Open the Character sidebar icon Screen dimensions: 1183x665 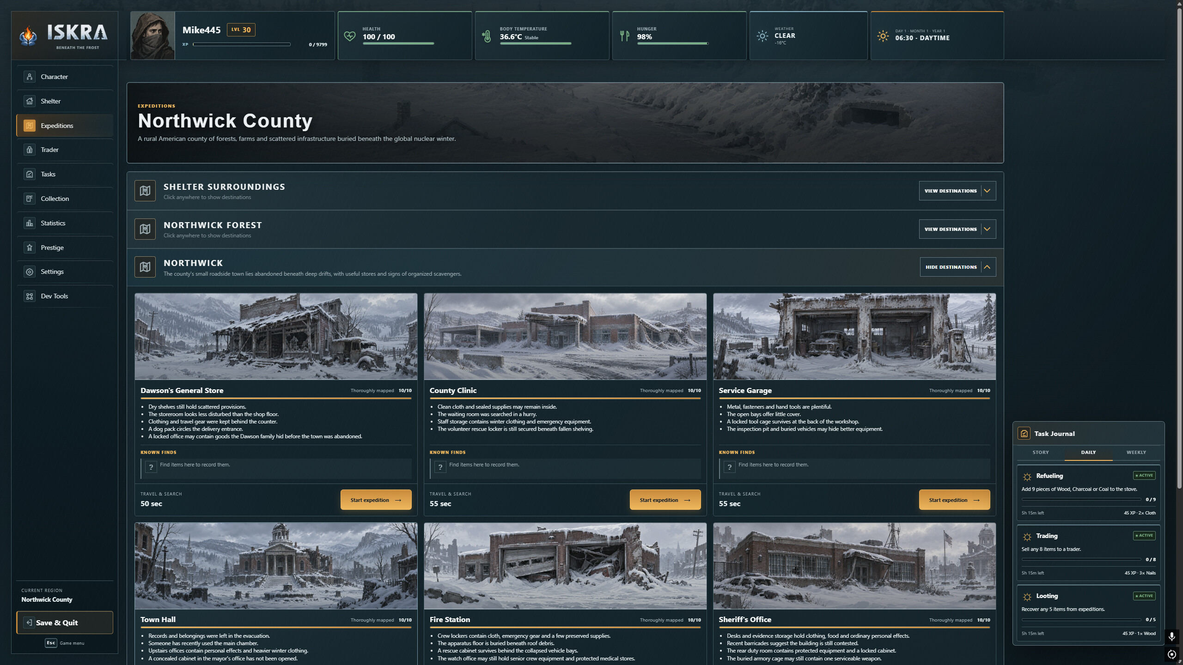(x=30, y=77)
